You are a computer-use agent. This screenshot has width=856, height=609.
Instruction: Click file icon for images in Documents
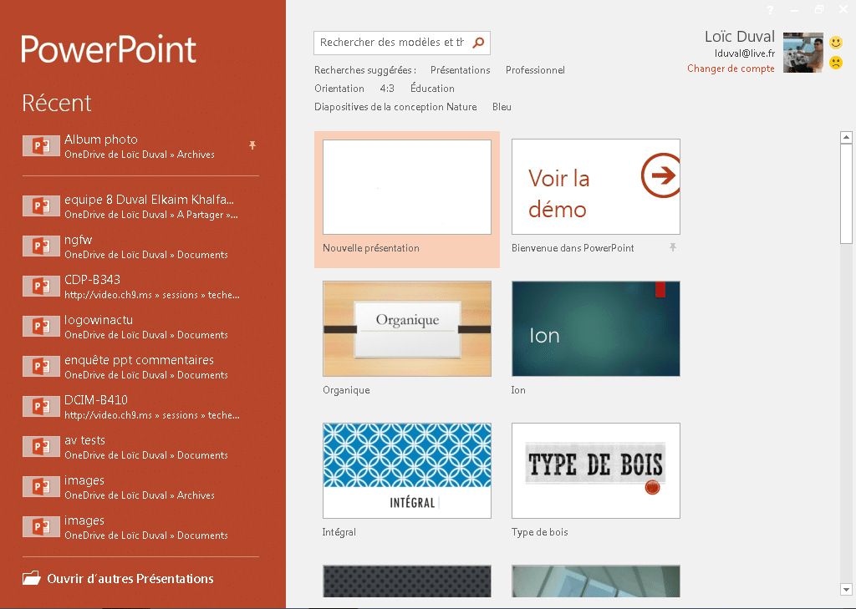[41, 527]
